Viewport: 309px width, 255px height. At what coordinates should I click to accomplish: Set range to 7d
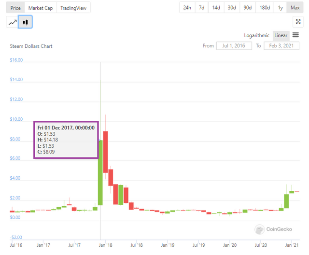[202, 8]
